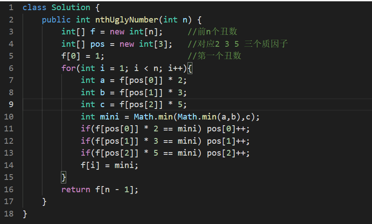Click line number 3 in the gutter
This screenshot has width=372, height=224.
(11, 32)
